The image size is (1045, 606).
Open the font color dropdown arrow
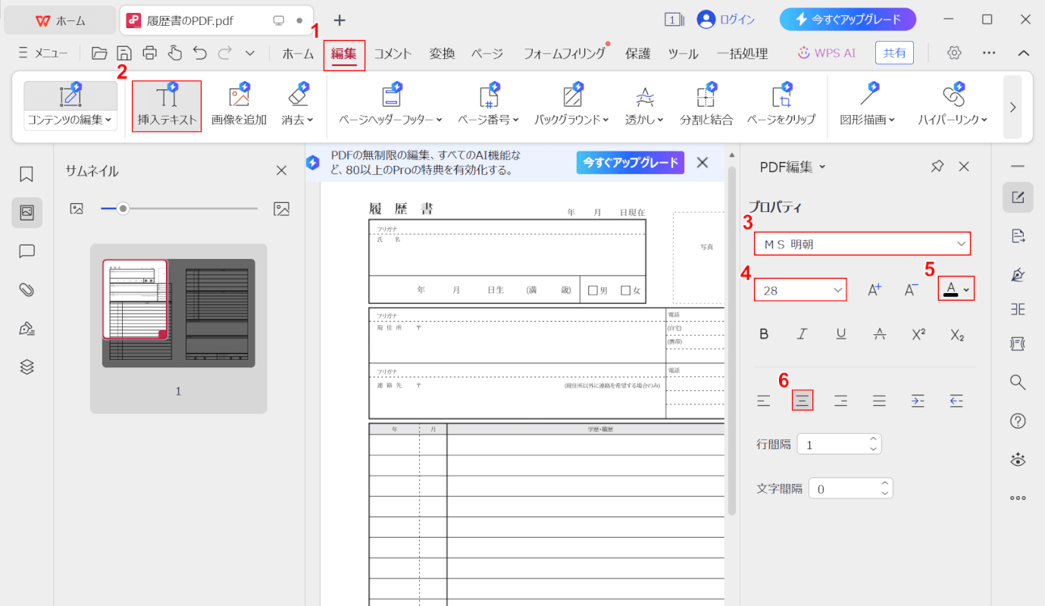pyautogui.click(x=966, y=290)
